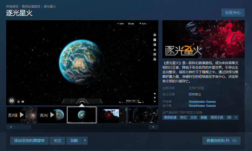Click the gear icon near the date display
The width and height of the screenshot is (252, 151).
click(155, 98)
